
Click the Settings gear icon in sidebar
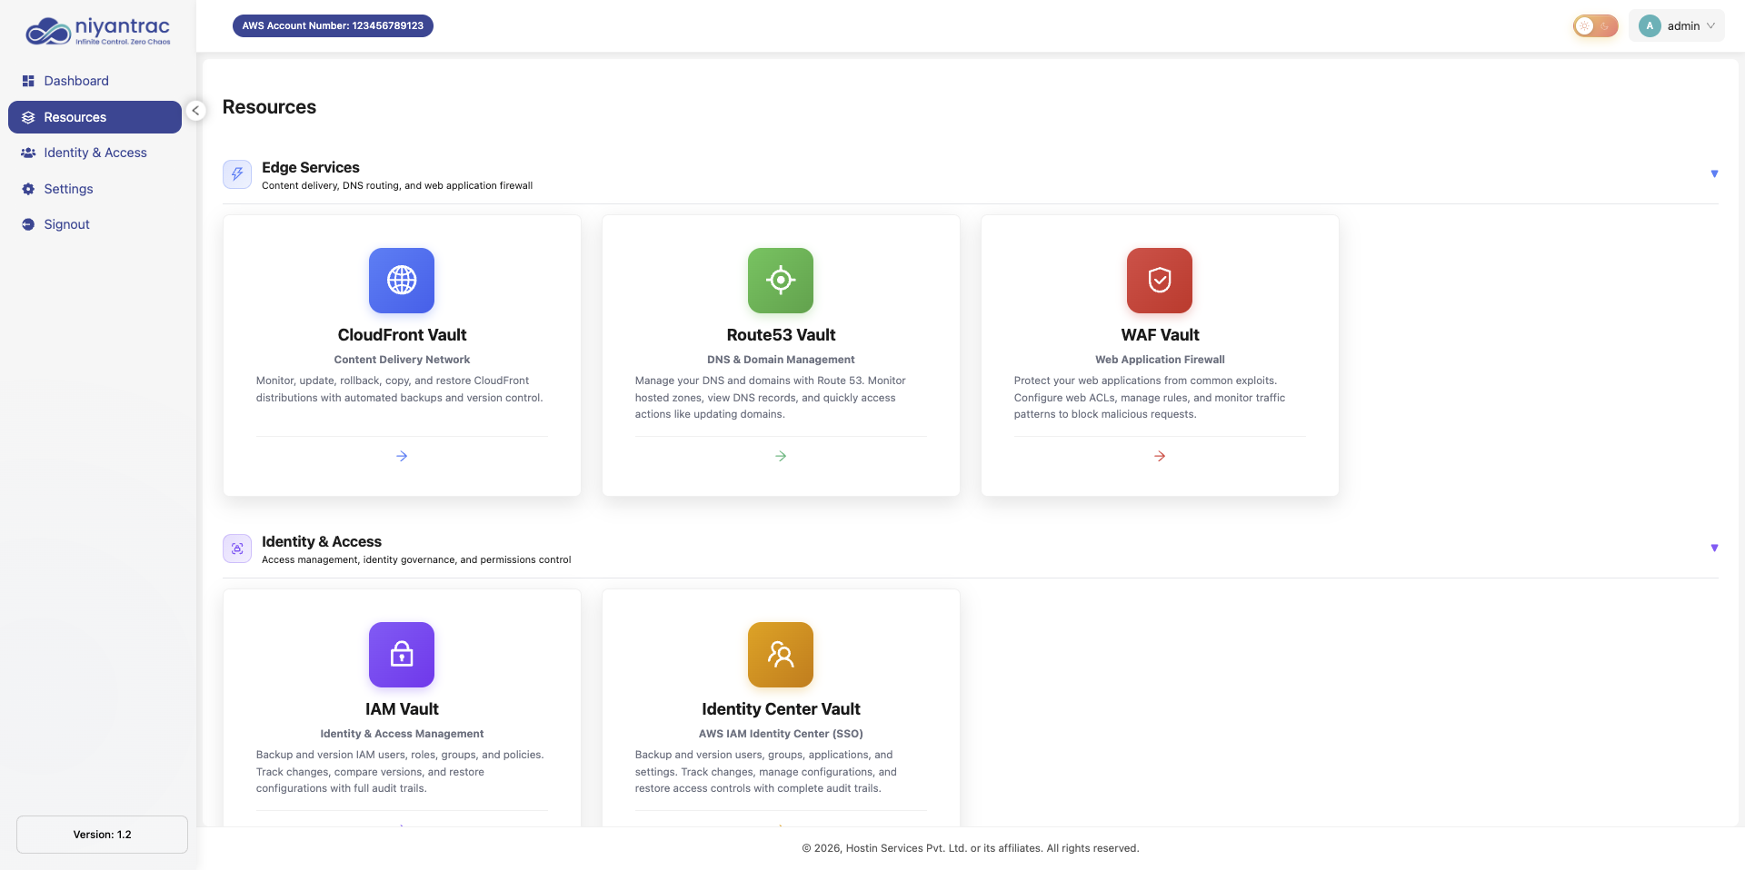(x=28, y=189)
